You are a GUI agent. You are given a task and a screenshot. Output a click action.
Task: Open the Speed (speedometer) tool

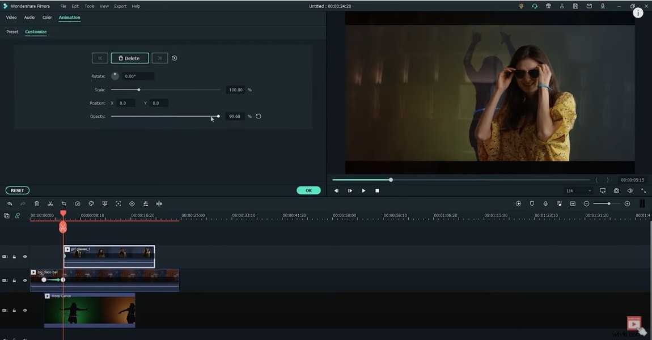77,203
